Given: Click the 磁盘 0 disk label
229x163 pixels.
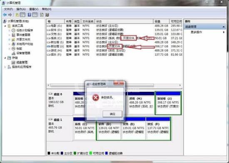Looking at the screenshot, I should click(x=58, y=94).
